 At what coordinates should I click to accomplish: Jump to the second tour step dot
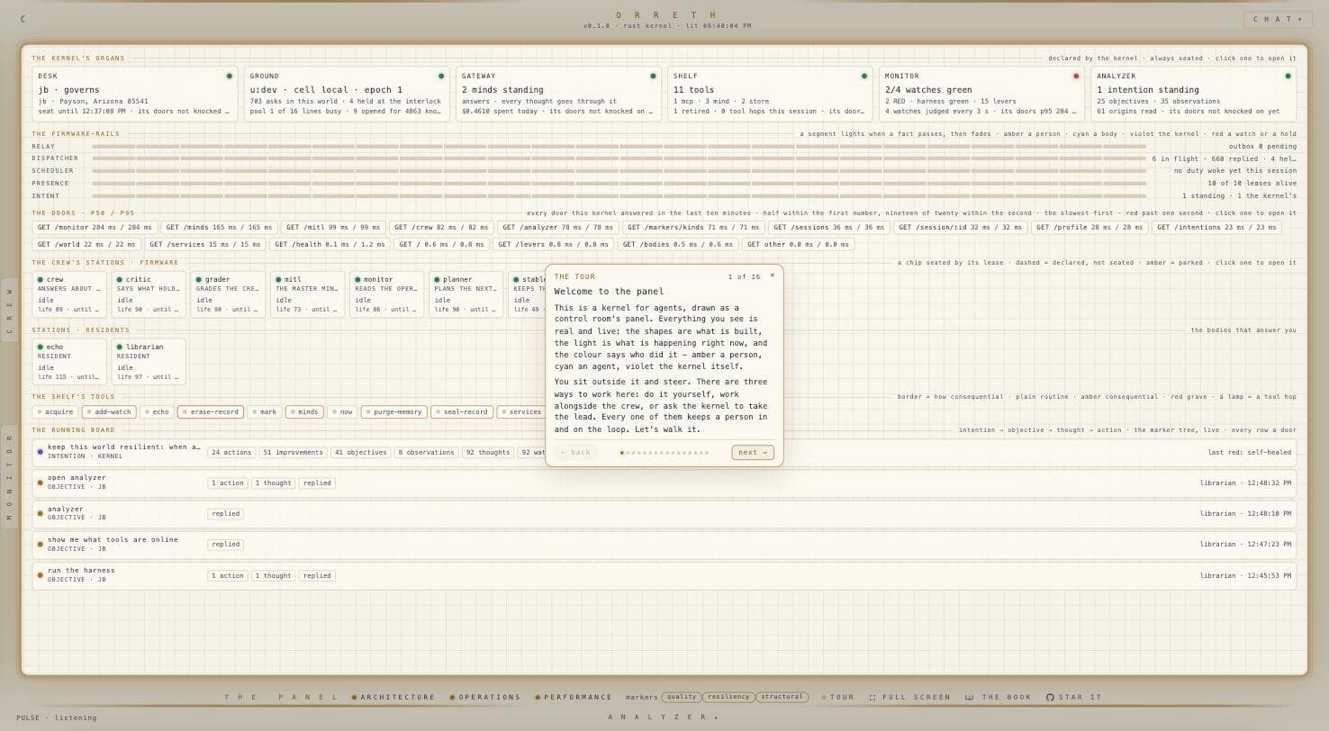click(628, 453)
